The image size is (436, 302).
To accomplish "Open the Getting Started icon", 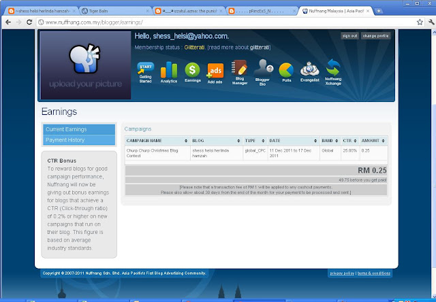I will point(145,73).
